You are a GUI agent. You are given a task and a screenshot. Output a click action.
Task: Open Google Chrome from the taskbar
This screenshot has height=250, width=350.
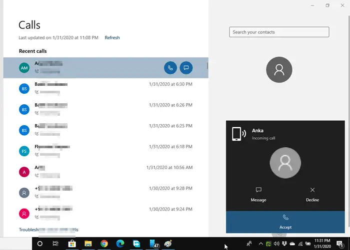click(x=104, y=244)
